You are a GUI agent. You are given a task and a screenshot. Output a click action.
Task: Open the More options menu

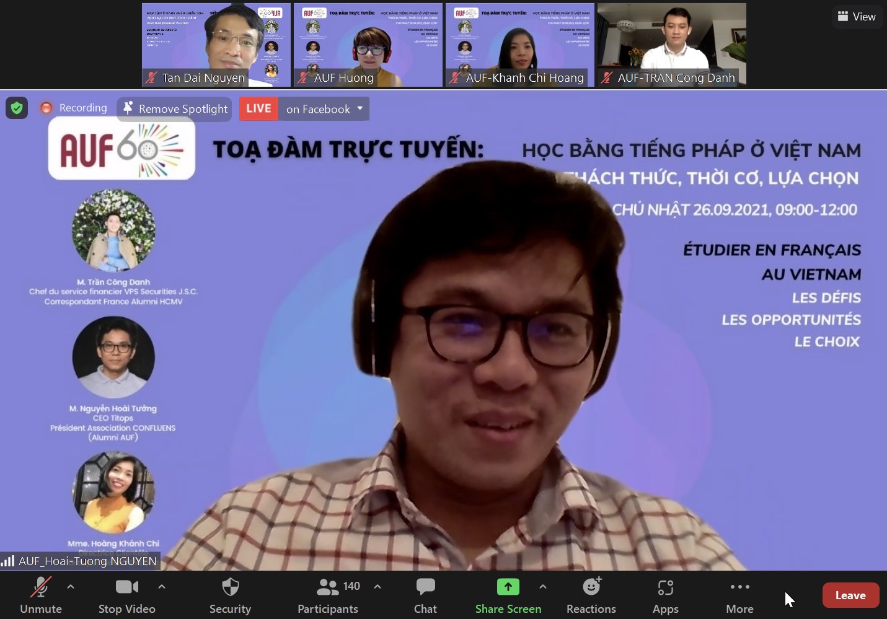pyautogui.click(x=739, y=595)
